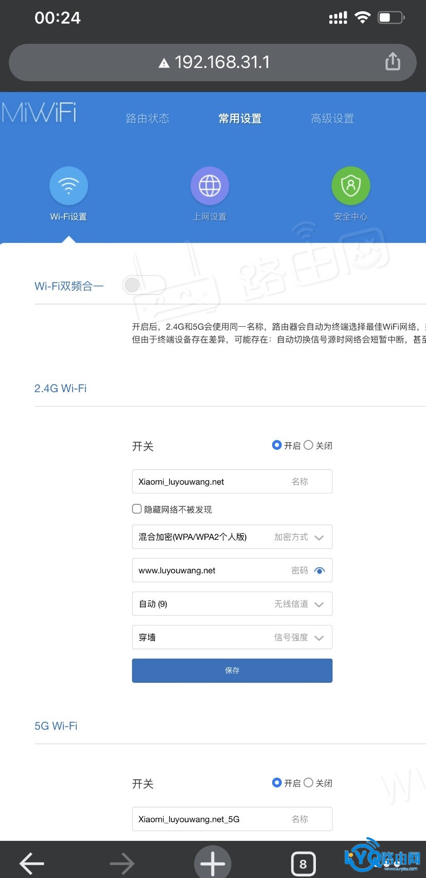This screenshot has width=426, height=878.
Task: Click the 2.4G Wi-Fi name input field
Action: (211, 482)
